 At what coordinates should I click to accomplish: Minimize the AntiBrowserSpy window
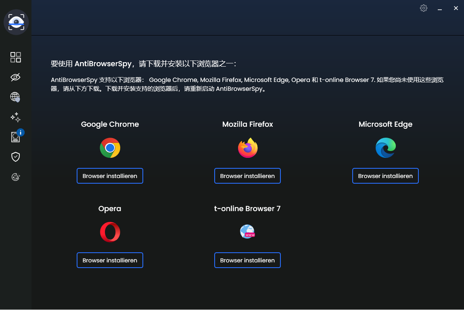tap(440, 8)
